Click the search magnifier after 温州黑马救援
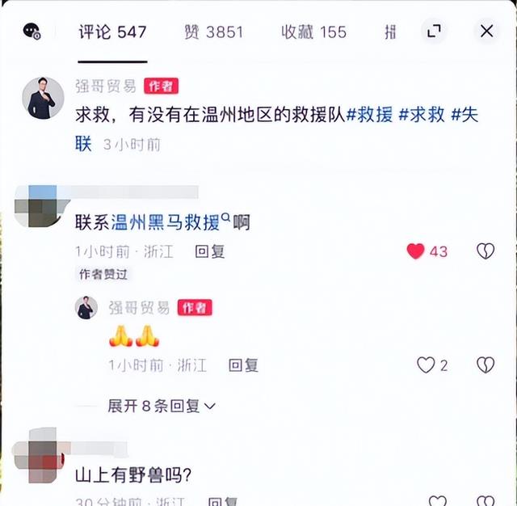517x506 pixels. pyautogui.click(x=226, y=217)
